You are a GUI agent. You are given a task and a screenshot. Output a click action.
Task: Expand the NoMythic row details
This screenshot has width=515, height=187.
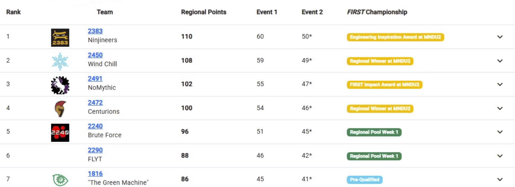point(500,84)
